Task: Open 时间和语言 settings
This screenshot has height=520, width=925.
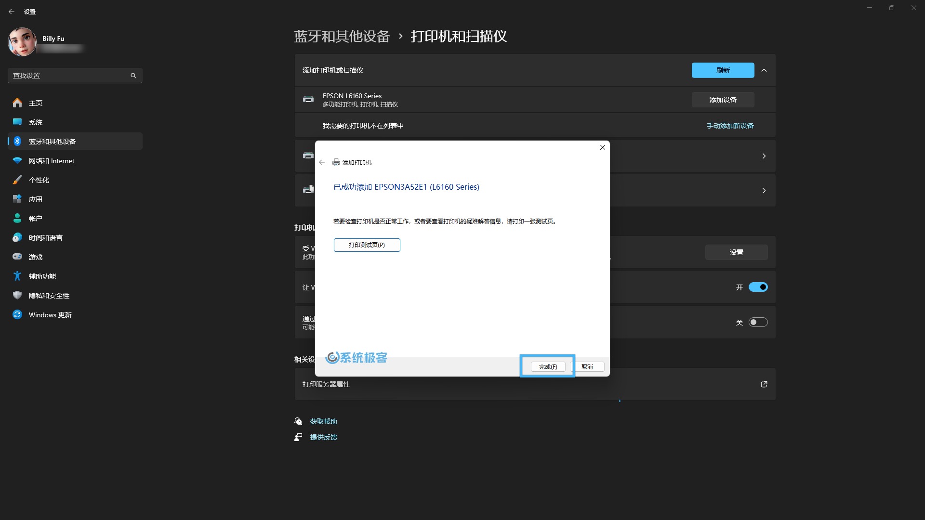Action: (x=75, y=237)
